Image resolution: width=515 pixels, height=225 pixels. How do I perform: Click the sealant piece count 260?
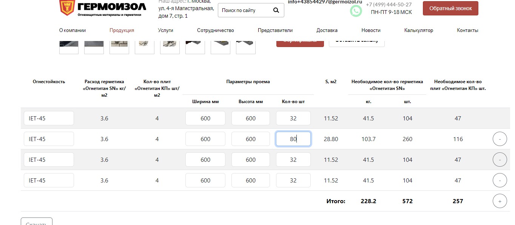pyautogui.click(x=407, y=139)
